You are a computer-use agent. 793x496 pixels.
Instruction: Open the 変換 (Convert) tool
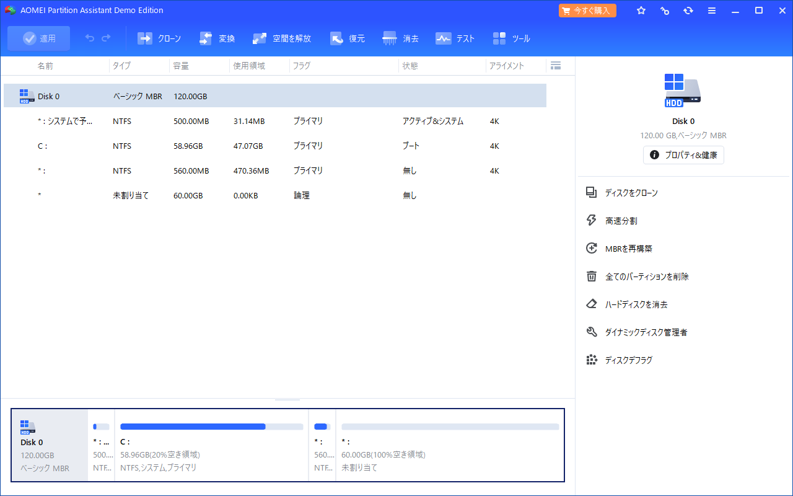[x=217, y=38]
